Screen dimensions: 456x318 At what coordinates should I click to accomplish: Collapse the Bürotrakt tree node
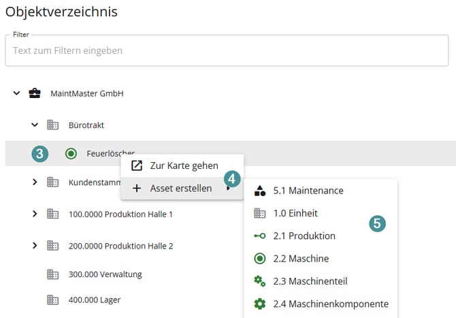click(x=35, y=125)
